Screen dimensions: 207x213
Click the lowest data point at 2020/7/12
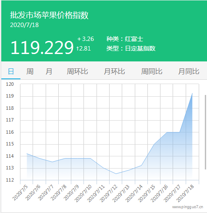pyautogui.click(x=116, y=174)
